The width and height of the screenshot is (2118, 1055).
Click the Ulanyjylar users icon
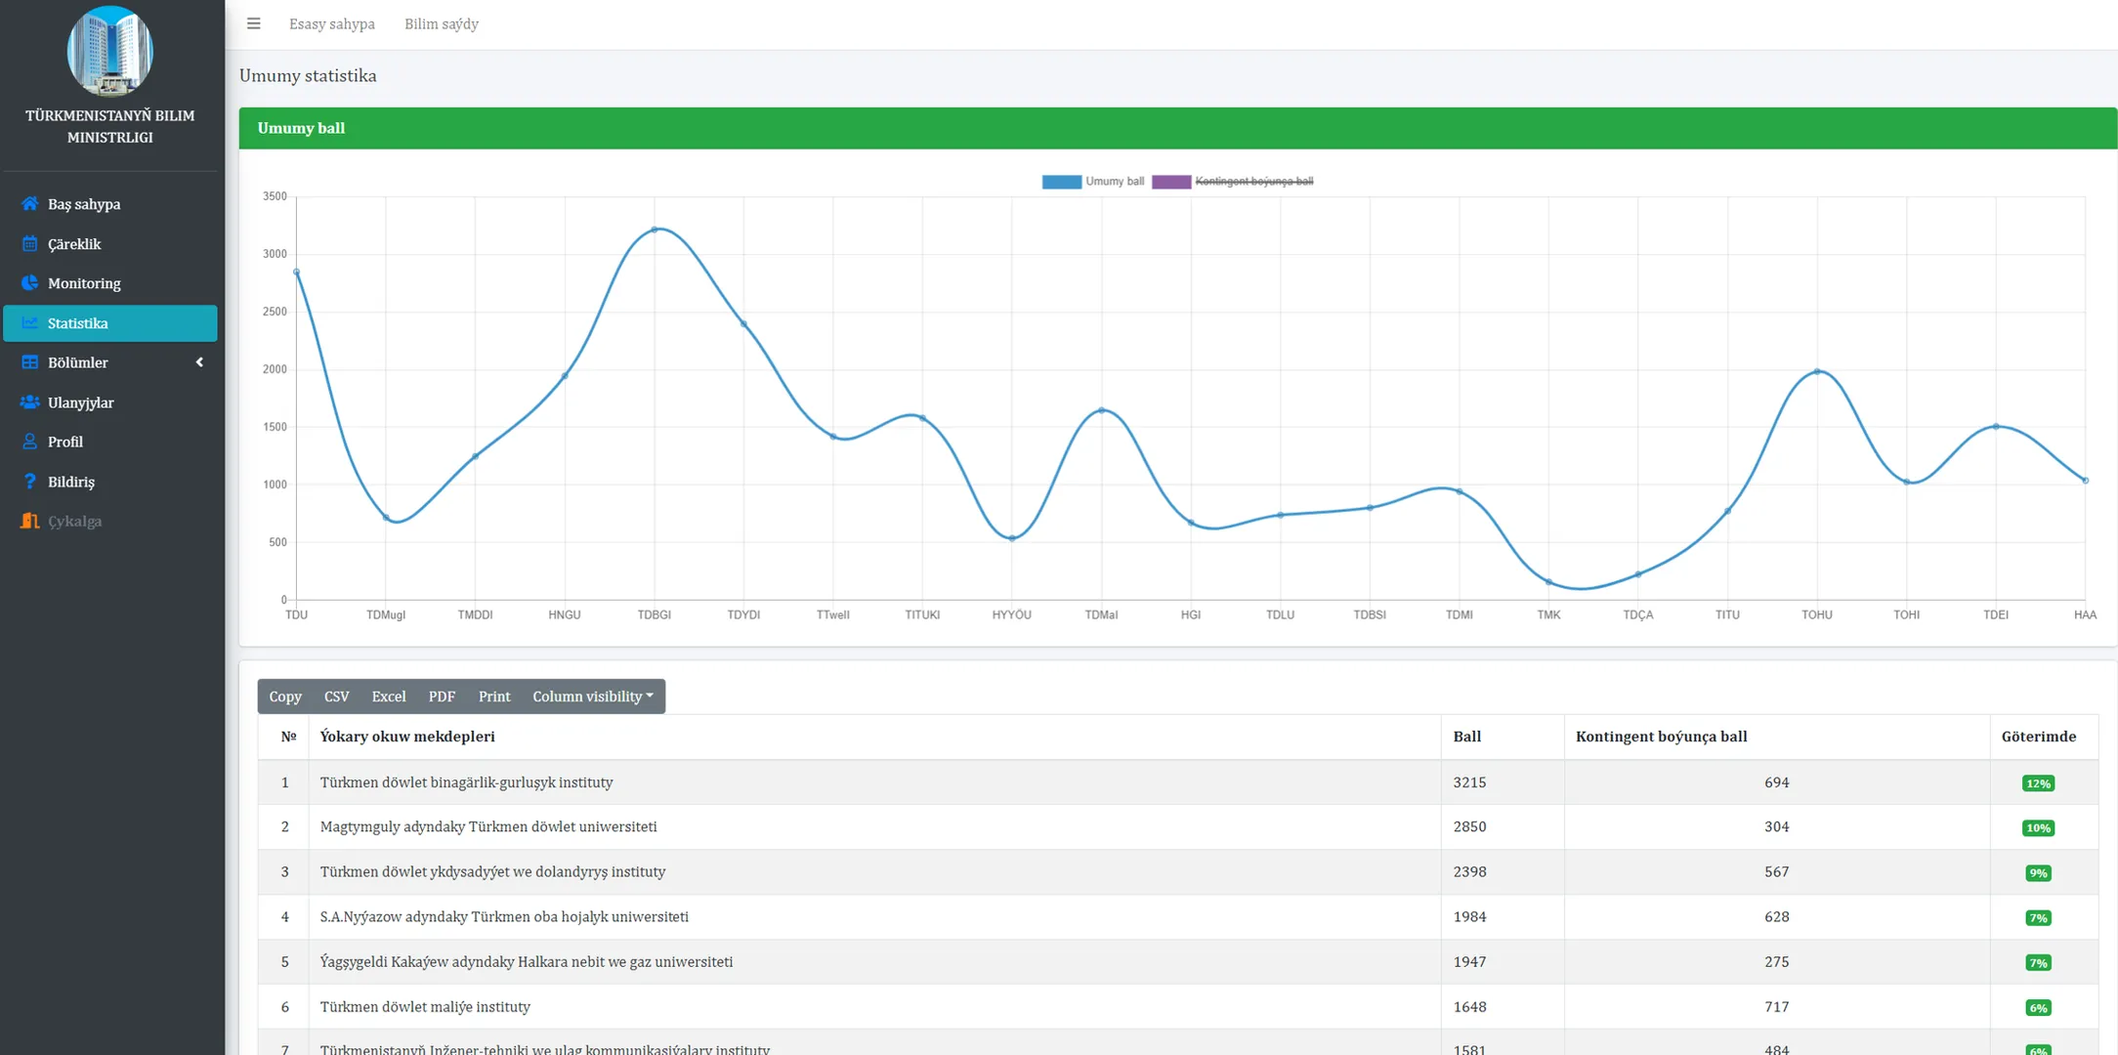30,402
